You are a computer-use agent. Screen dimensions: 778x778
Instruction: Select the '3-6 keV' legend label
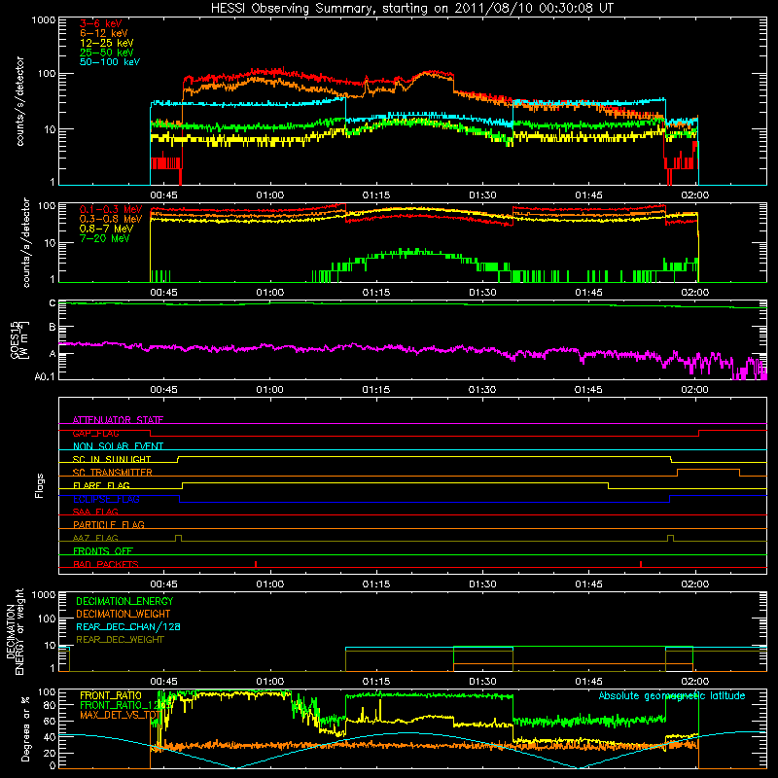tap(101, 23)
